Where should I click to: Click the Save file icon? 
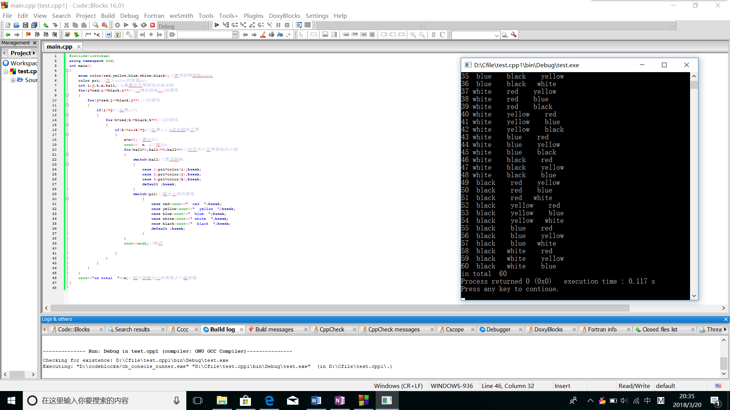[25, 25]
